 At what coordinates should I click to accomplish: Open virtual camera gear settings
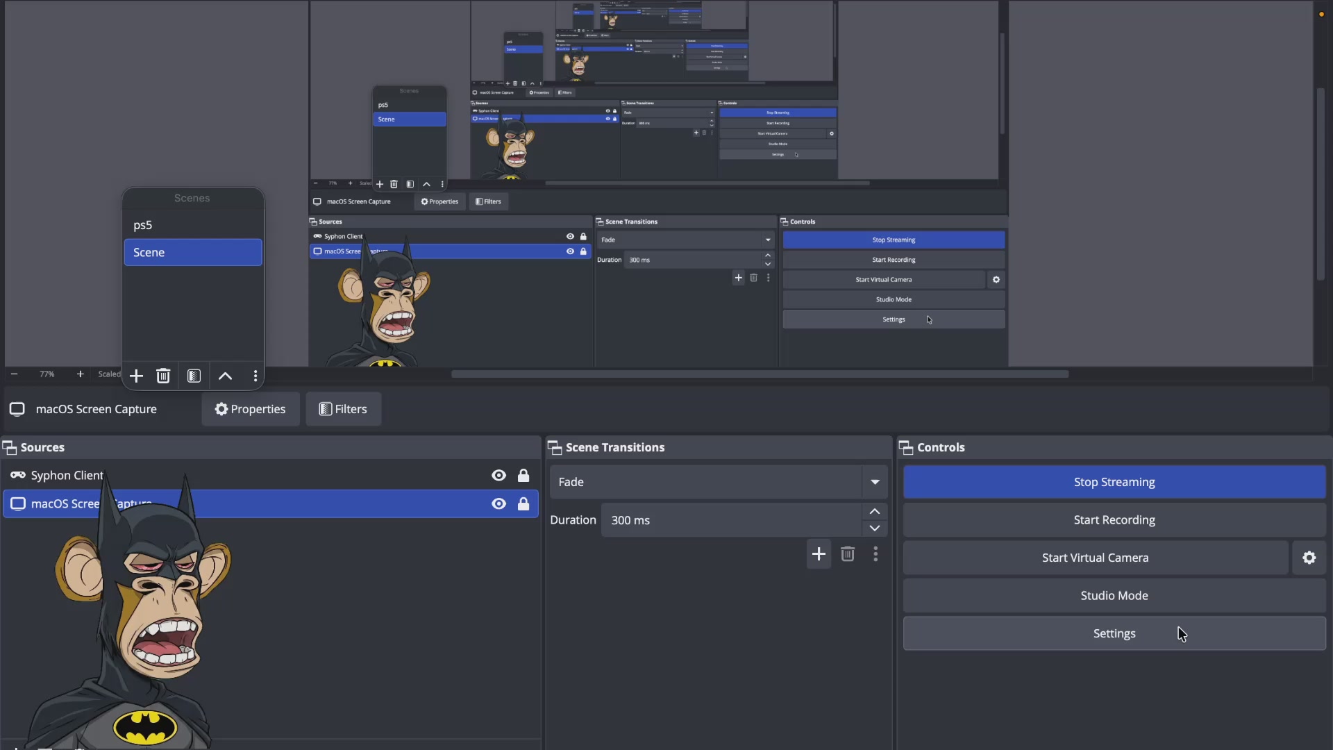click(x=1309, y=558)
